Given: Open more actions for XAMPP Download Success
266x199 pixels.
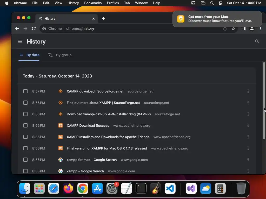Looking at the screenshot, I should pyautogui.click(x=248, y=126).
